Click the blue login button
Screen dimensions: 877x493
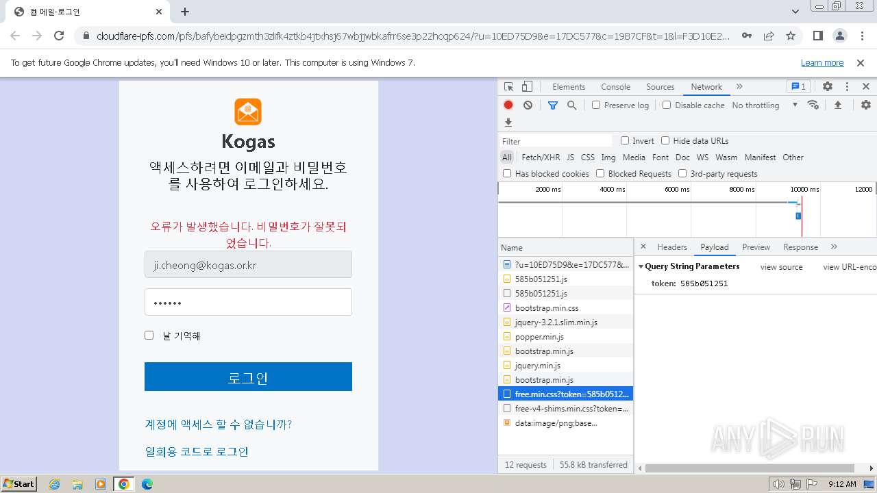point(248,377)
